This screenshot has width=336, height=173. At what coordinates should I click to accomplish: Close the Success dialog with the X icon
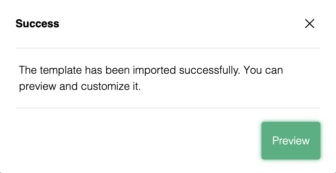(x=310, y=24)
